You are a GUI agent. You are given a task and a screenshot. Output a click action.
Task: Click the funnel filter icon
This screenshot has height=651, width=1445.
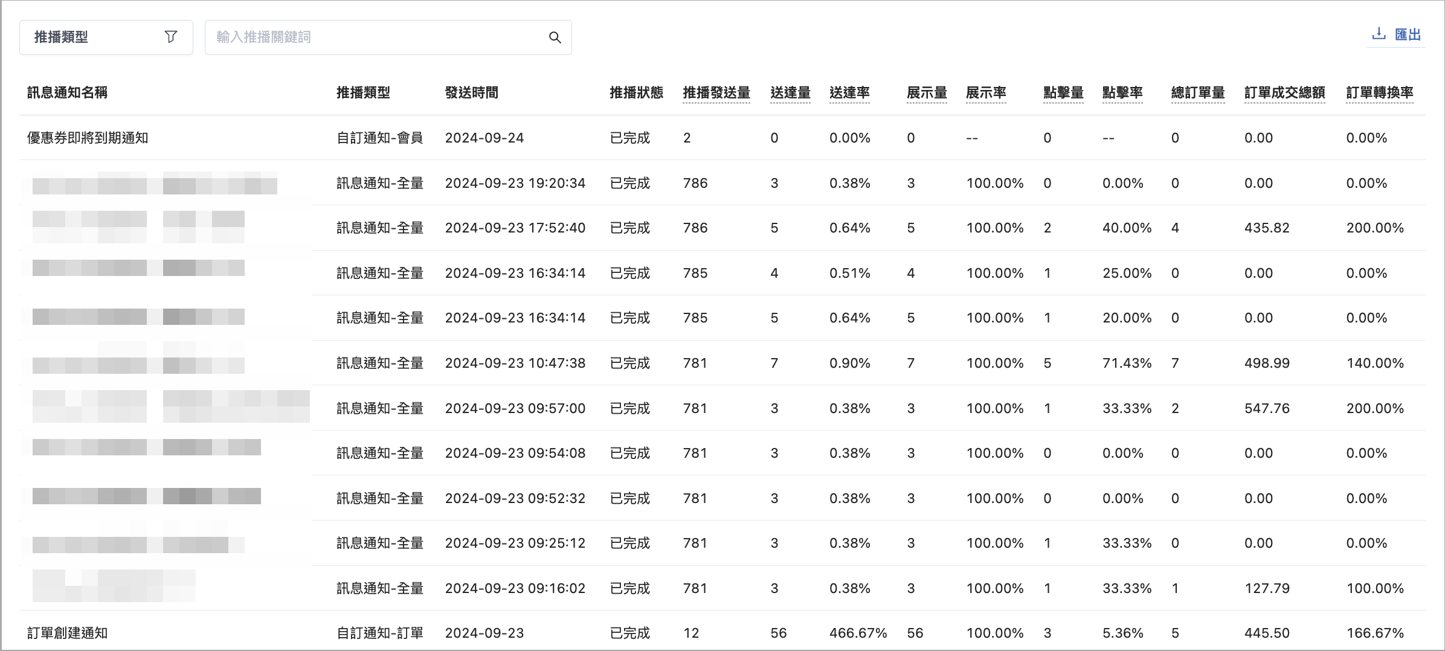coord(171,37)
